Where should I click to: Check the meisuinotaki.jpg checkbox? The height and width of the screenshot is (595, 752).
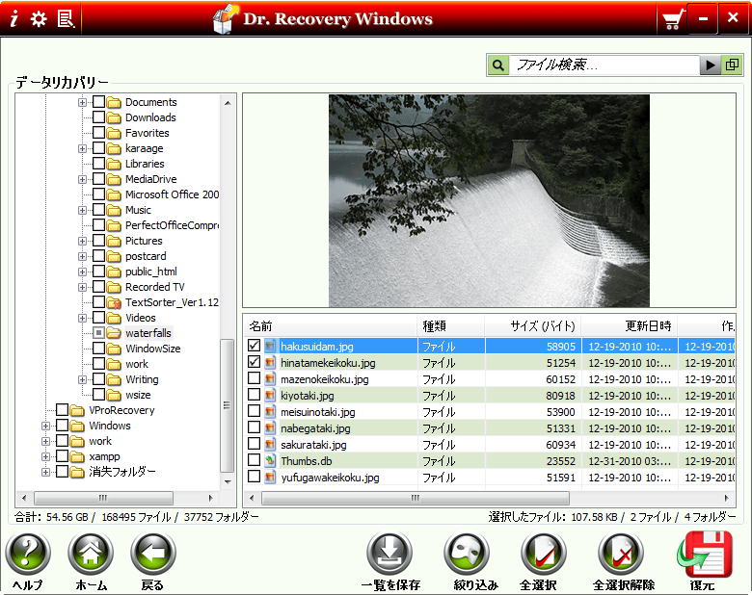[x=255, y=411]
